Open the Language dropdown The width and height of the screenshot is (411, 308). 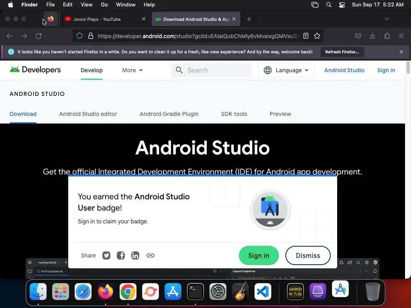point(286,70)
